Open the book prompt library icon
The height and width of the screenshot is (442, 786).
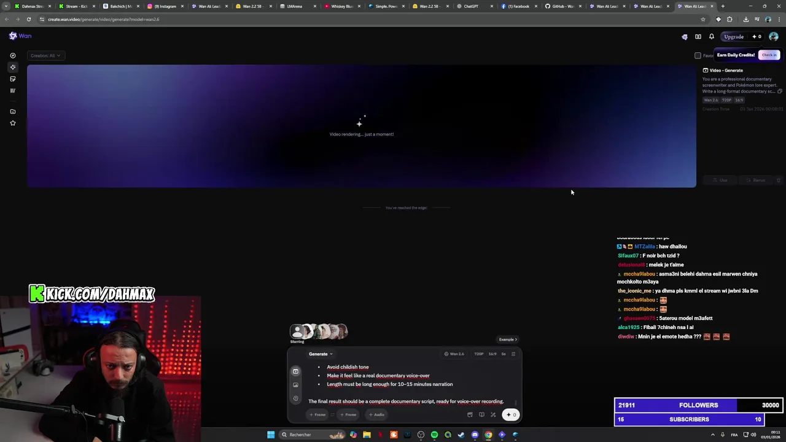pos(481,415)
